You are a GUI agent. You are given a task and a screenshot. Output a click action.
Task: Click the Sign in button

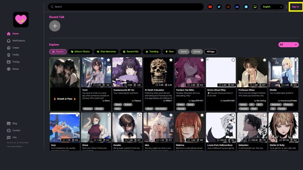point(295,7)
